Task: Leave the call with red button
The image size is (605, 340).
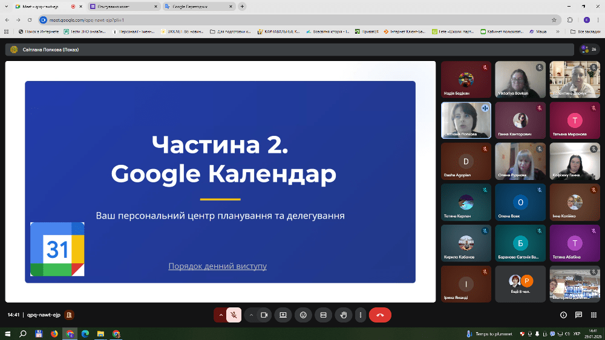Action: 380,315
